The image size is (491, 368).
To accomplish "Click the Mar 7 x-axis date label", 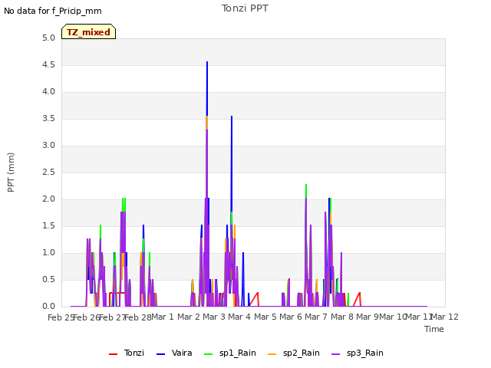I will coord(316,317).
